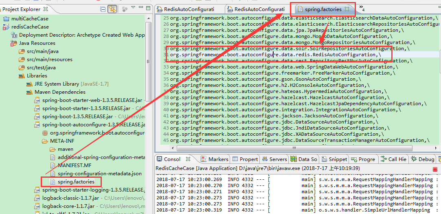441x214 pixels.
Task: Open the Servers tab
Action: point(278,159)
